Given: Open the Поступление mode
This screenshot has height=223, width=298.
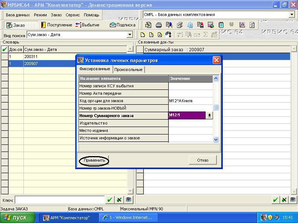Looking at the screenshot, I should point(57,25).
